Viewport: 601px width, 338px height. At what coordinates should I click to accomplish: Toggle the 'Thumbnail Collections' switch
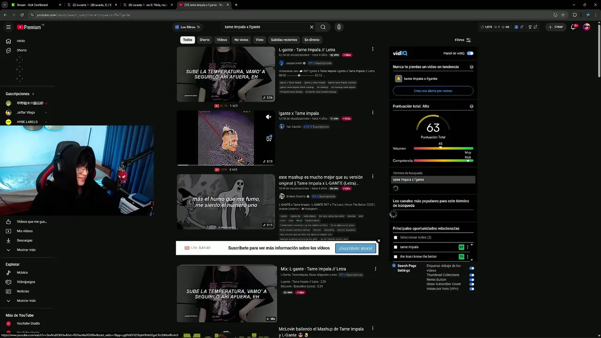pos(471,275)
